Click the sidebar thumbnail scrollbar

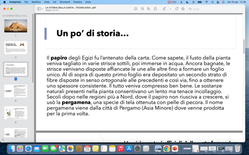click(33, 48)
